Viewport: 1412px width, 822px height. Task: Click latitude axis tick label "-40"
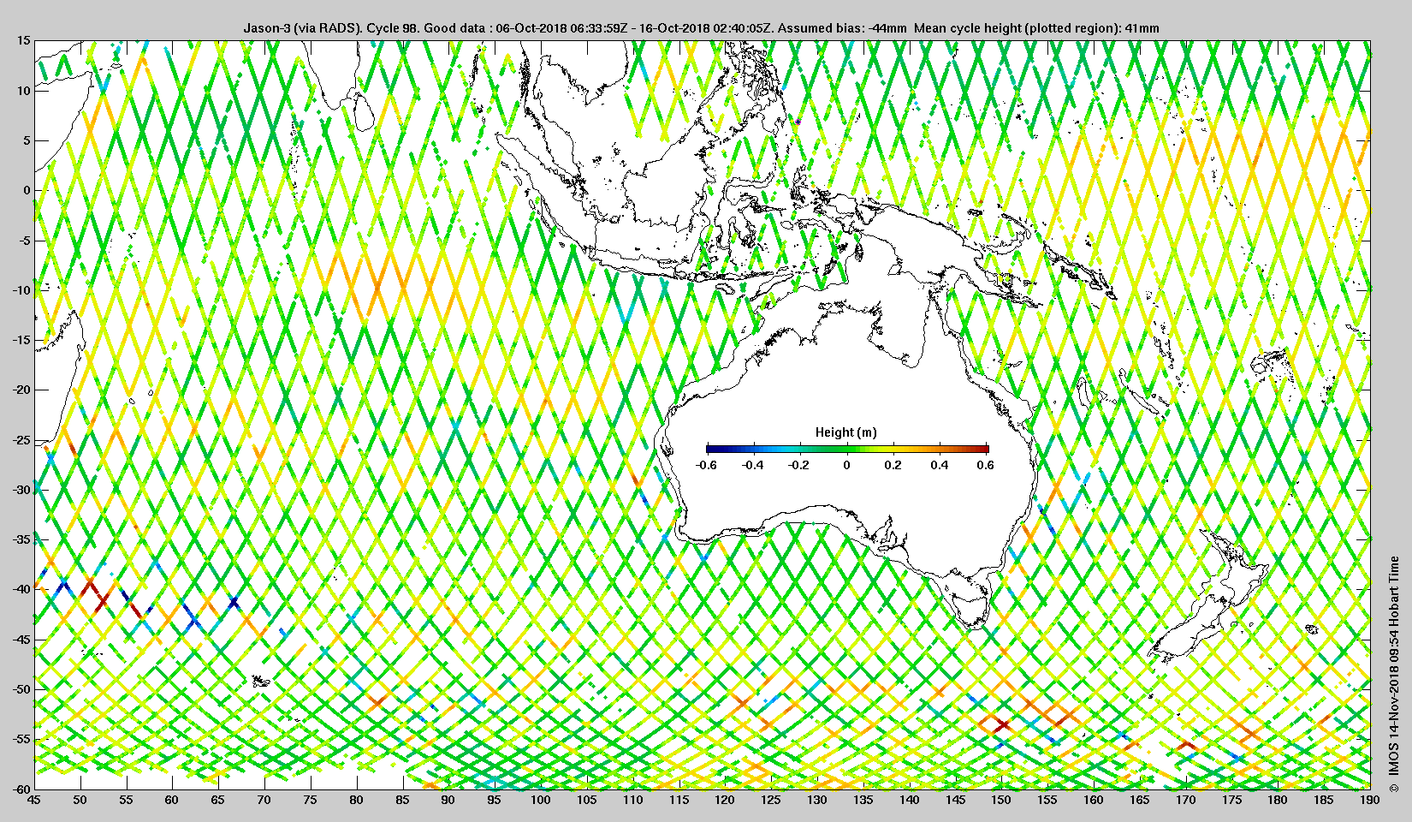[x=21, y=589]
